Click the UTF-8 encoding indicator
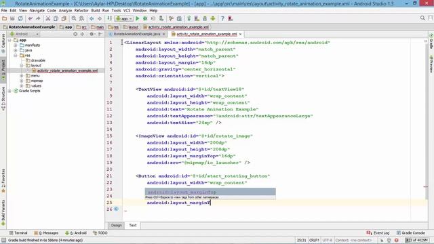 327,240
